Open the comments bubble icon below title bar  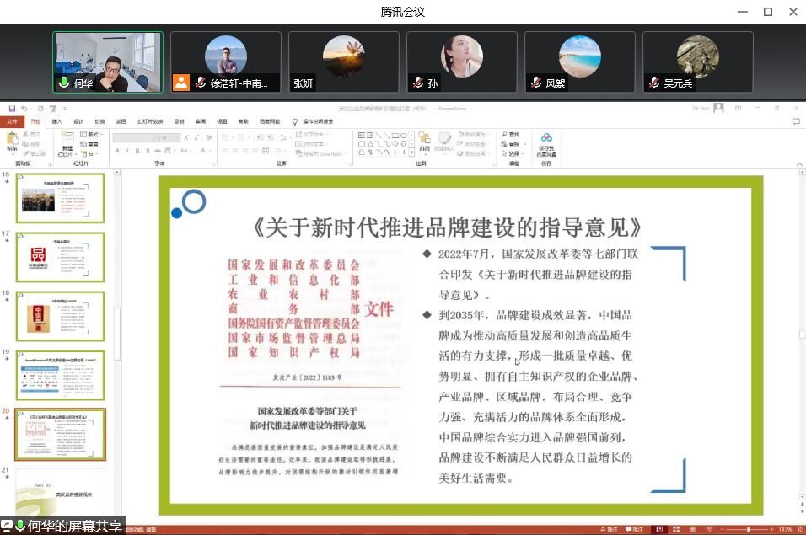[x=796, y=121]
